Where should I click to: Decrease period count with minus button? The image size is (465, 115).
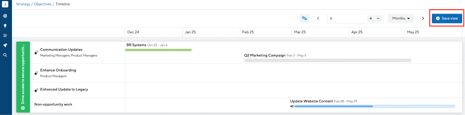click(x=378, y=18)
